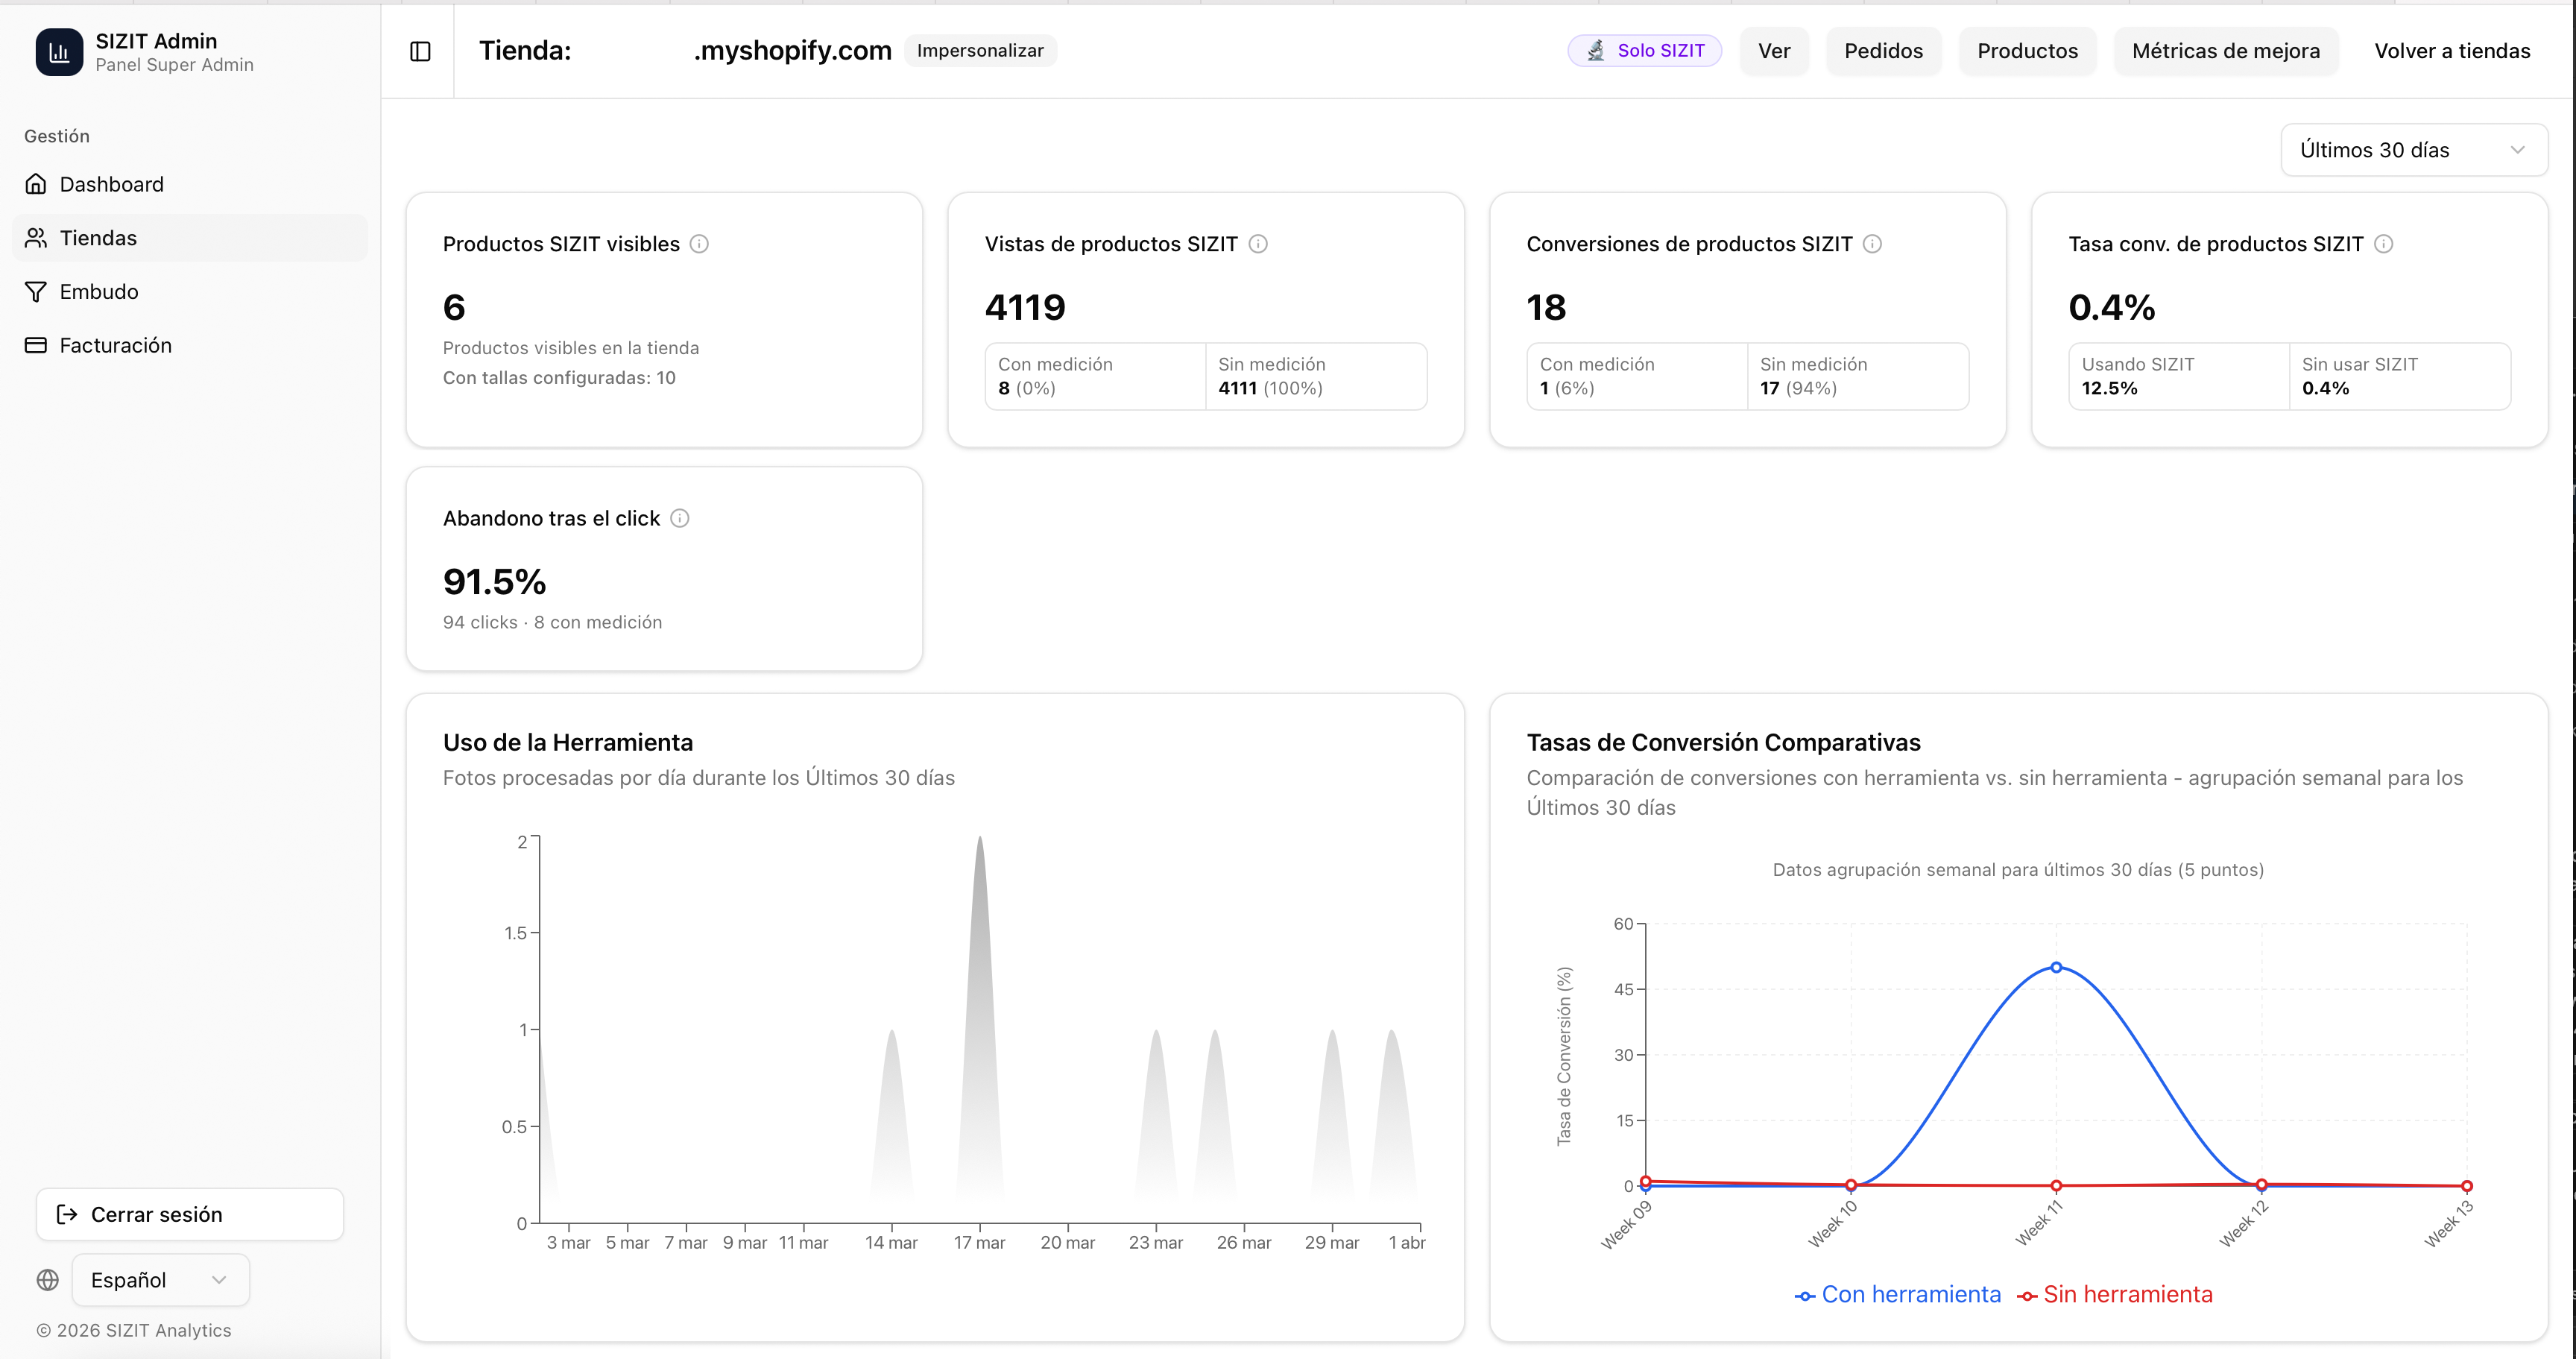Open the info tooltip for Productos SIZIT visibles

pyautogui.click(x=700, y=244)
